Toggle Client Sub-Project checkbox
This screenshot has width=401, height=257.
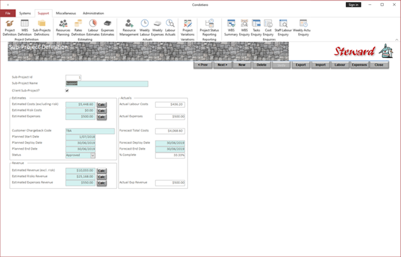(67, 91)
